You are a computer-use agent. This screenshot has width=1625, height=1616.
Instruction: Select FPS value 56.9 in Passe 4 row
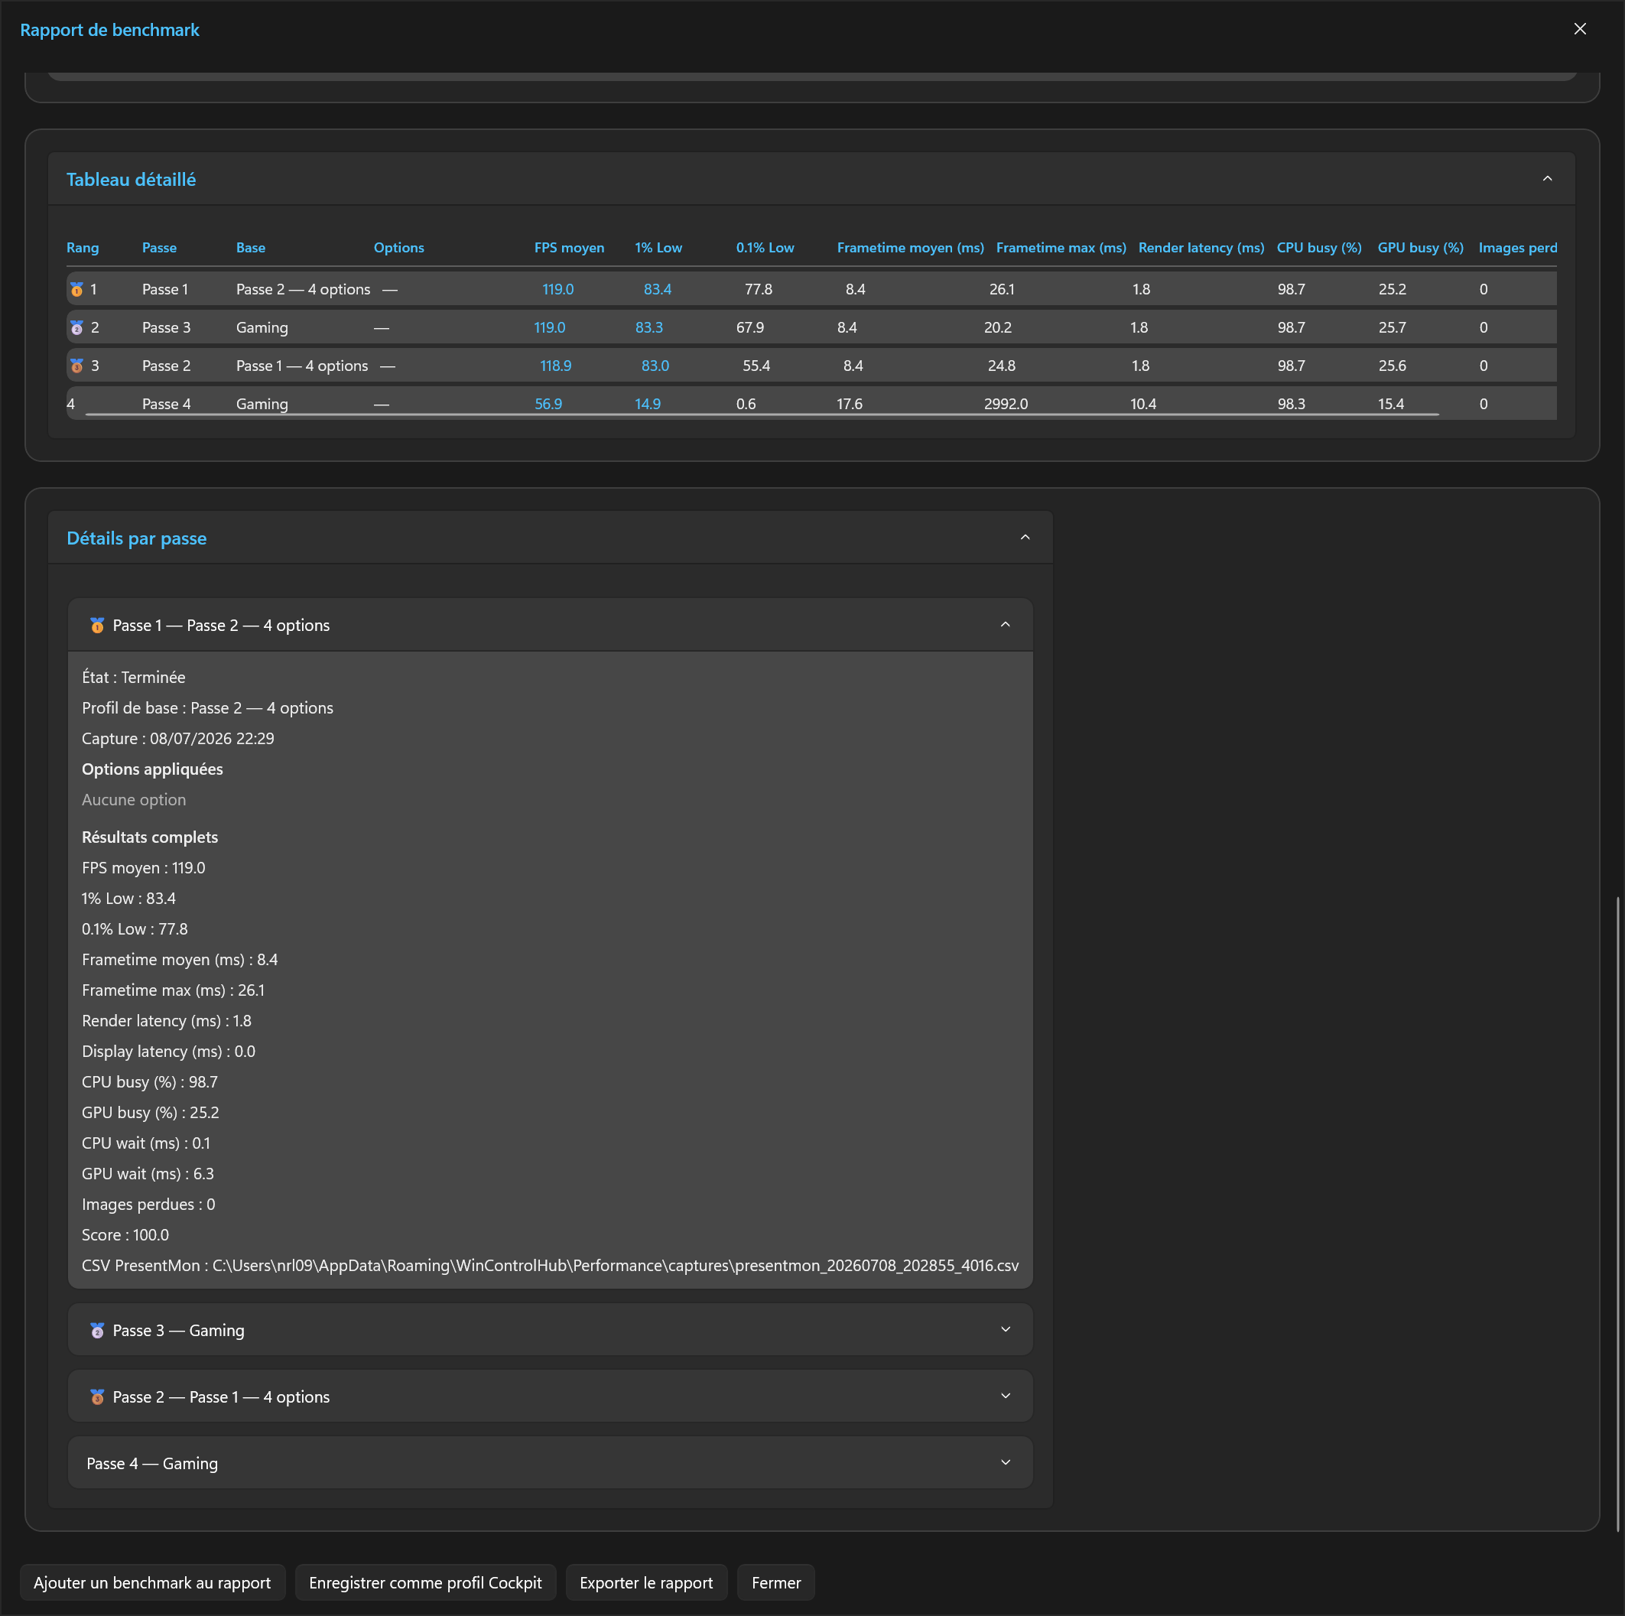[548, 404]
